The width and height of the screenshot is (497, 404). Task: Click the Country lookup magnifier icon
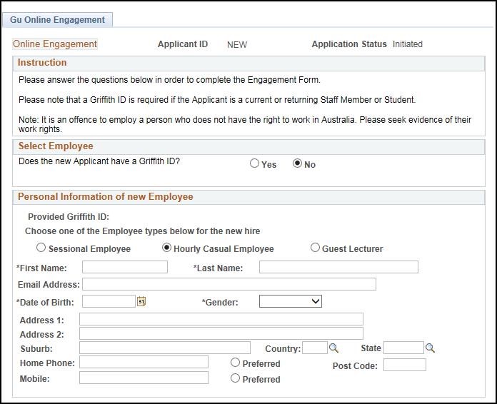[x=333, y=348]
